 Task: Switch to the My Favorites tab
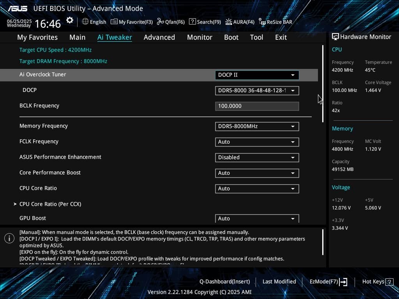coord(37,37)
